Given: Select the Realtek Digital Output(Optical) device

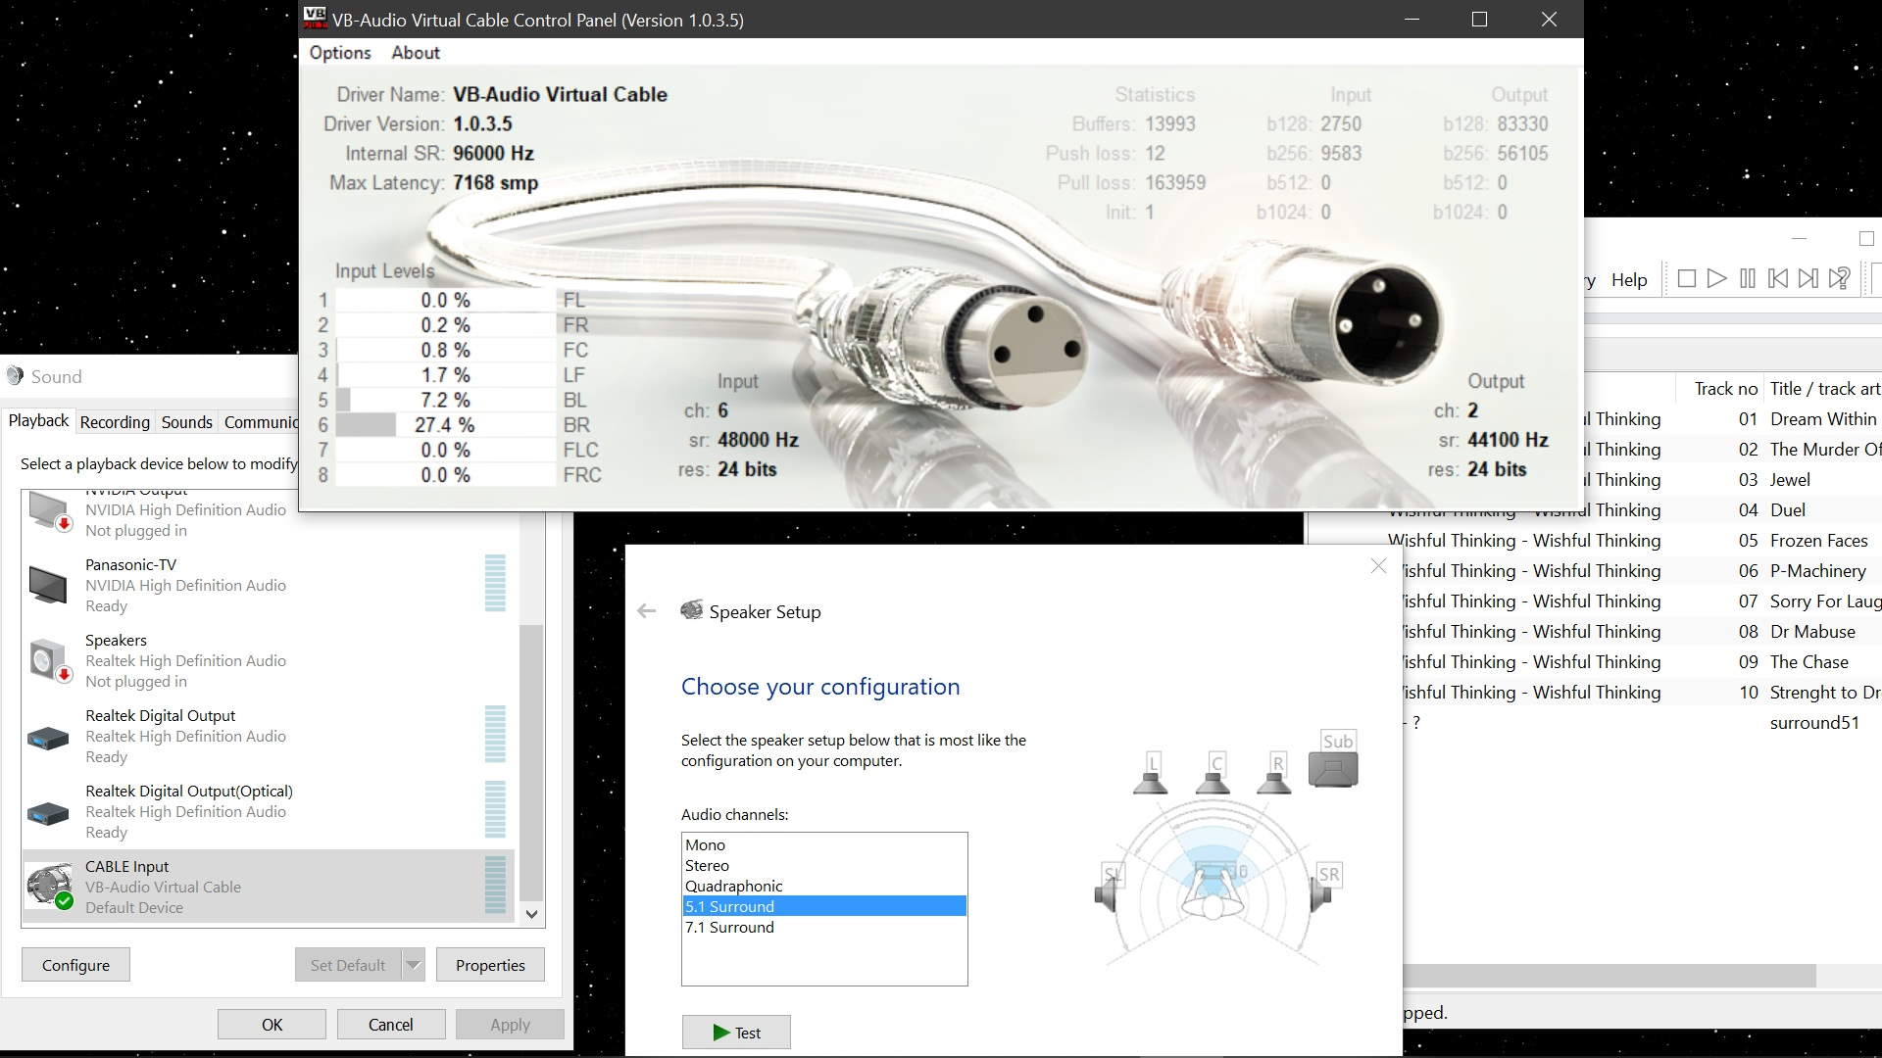Looking at the screenshot, I should 268,811.
